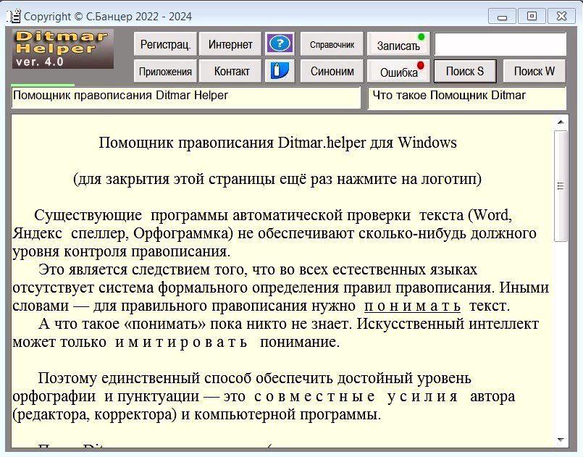
Task: Open the Регистрац. registration button
Action: coord(165,44)
